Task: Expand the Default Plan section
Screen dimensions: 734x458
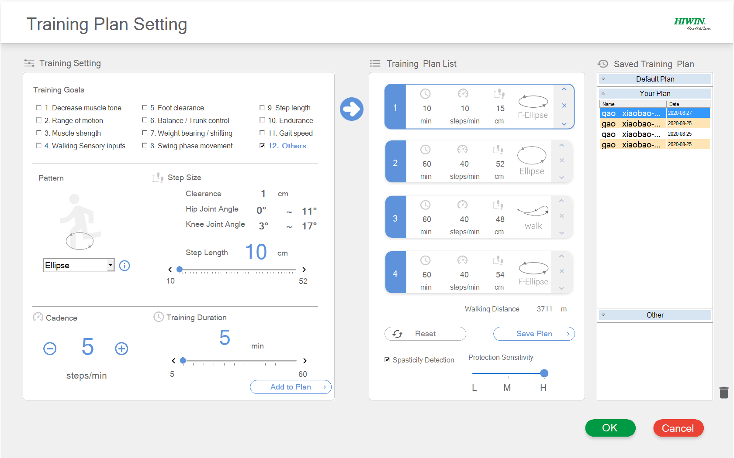Action: (654, 79)
